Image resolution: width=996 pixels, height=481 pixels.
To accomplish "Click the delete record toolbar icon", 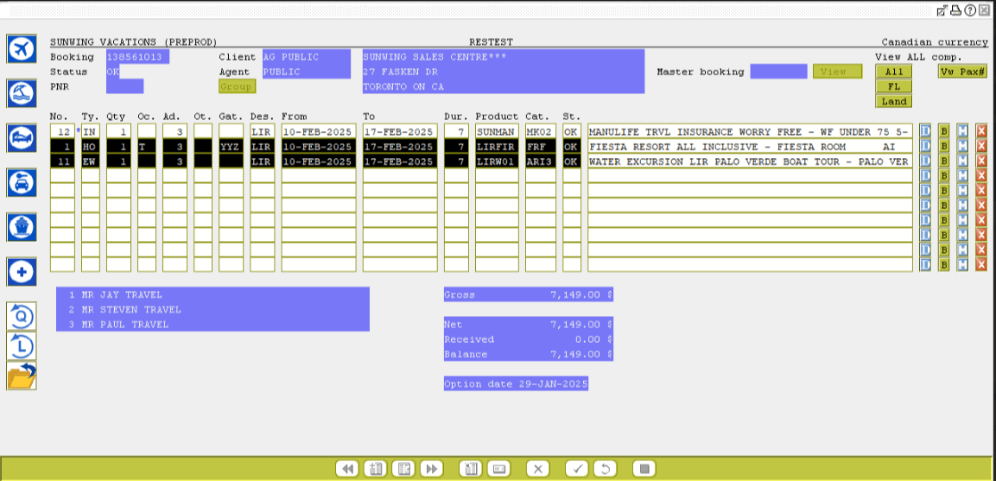I will point(471,469).
